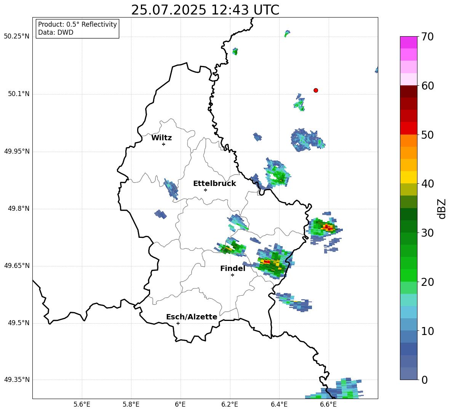Viewport: 451px width, 412px height.
Task: Pick the magenta 70 dBZ color band
Action: point(408,42)
